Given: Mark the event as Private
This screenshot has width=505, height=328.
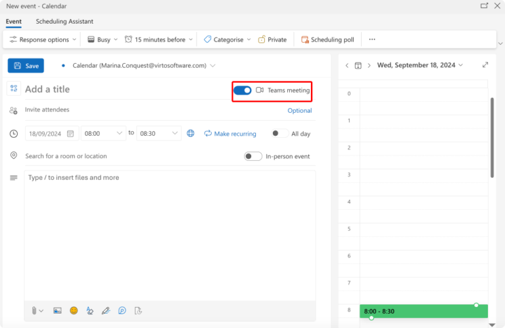Looking at the screenshot, I should coord(272,39).
